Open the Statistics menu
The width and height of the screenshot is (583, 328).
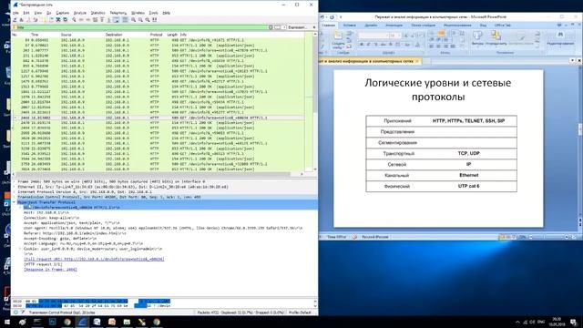[97, 13]
